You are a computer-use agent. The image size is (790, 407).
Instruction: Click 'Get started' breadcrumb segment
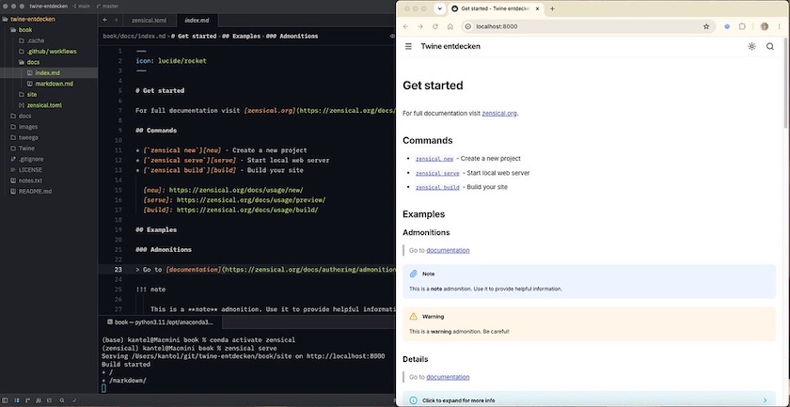[194, 37]
